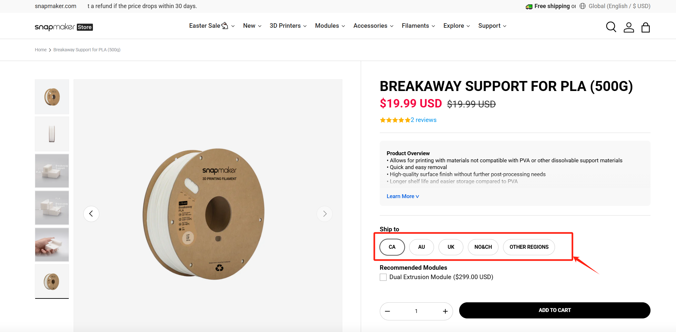Go to next product image arrow
676x332 pixels.
click(325, 214)
